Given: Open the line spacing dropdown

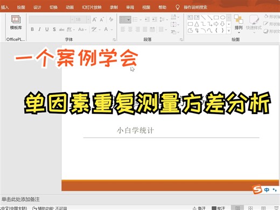Looking at the screenshot, I should click(164, 19).
